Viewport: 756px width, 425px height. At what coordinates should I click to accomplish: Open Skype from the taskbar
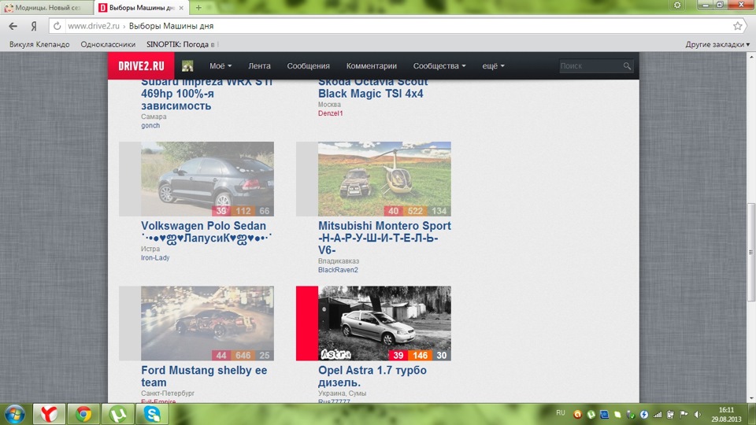coord(152,415)
